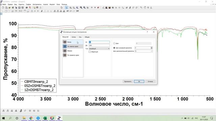Click the new blank project page icon
Screen dimensions: 216x121
[3, 7]
